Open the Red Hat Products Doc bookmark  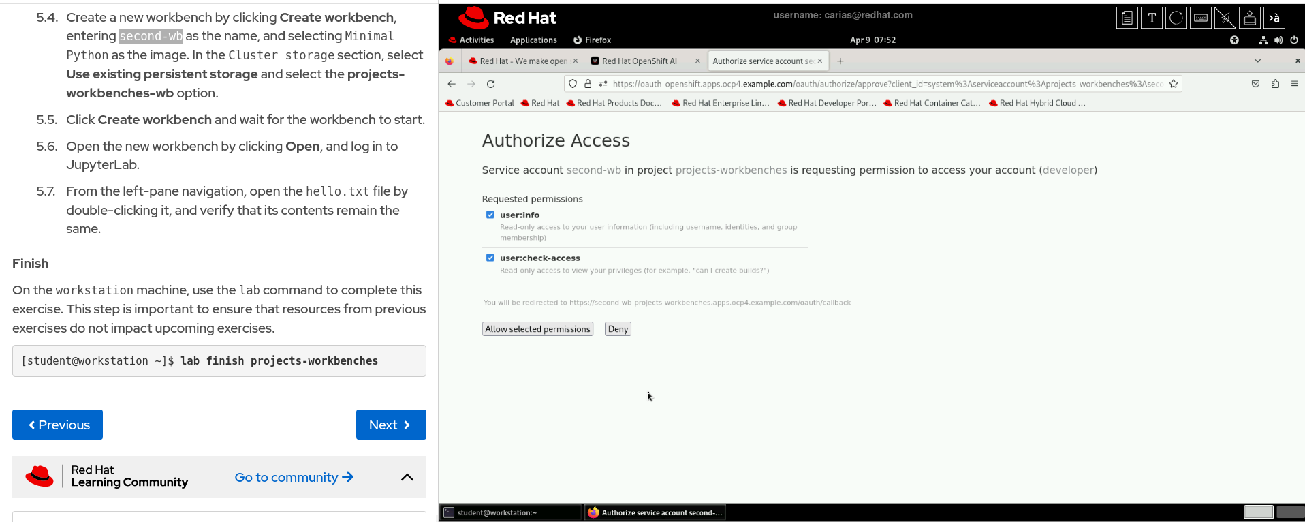614,103
